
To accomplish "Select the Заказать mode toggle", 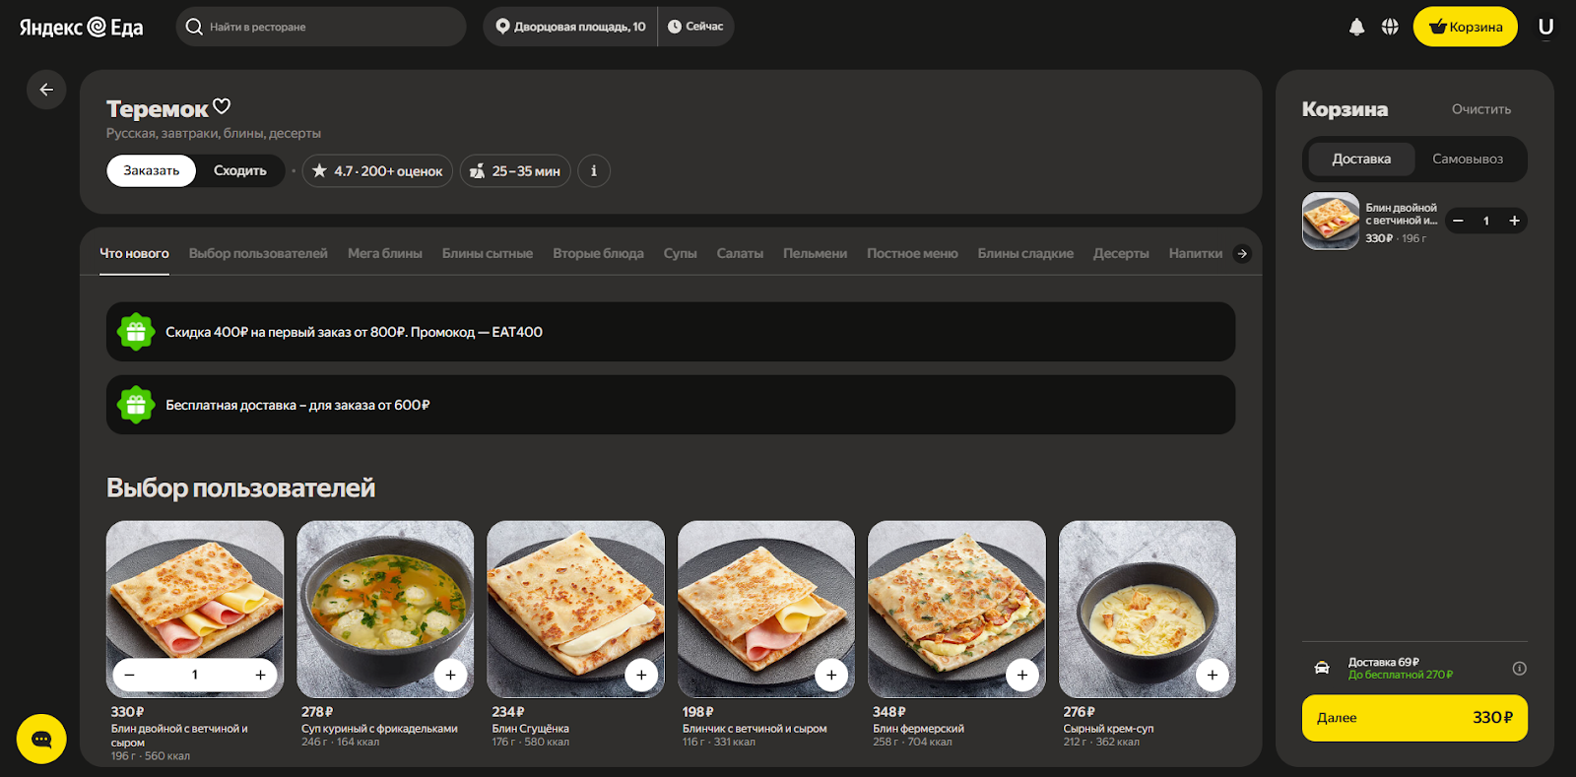I will pyautogui.click(x=152, y=170).
